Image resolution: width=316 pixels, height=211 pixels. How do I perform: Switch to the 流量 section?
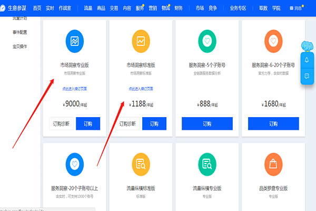[88, 8]
